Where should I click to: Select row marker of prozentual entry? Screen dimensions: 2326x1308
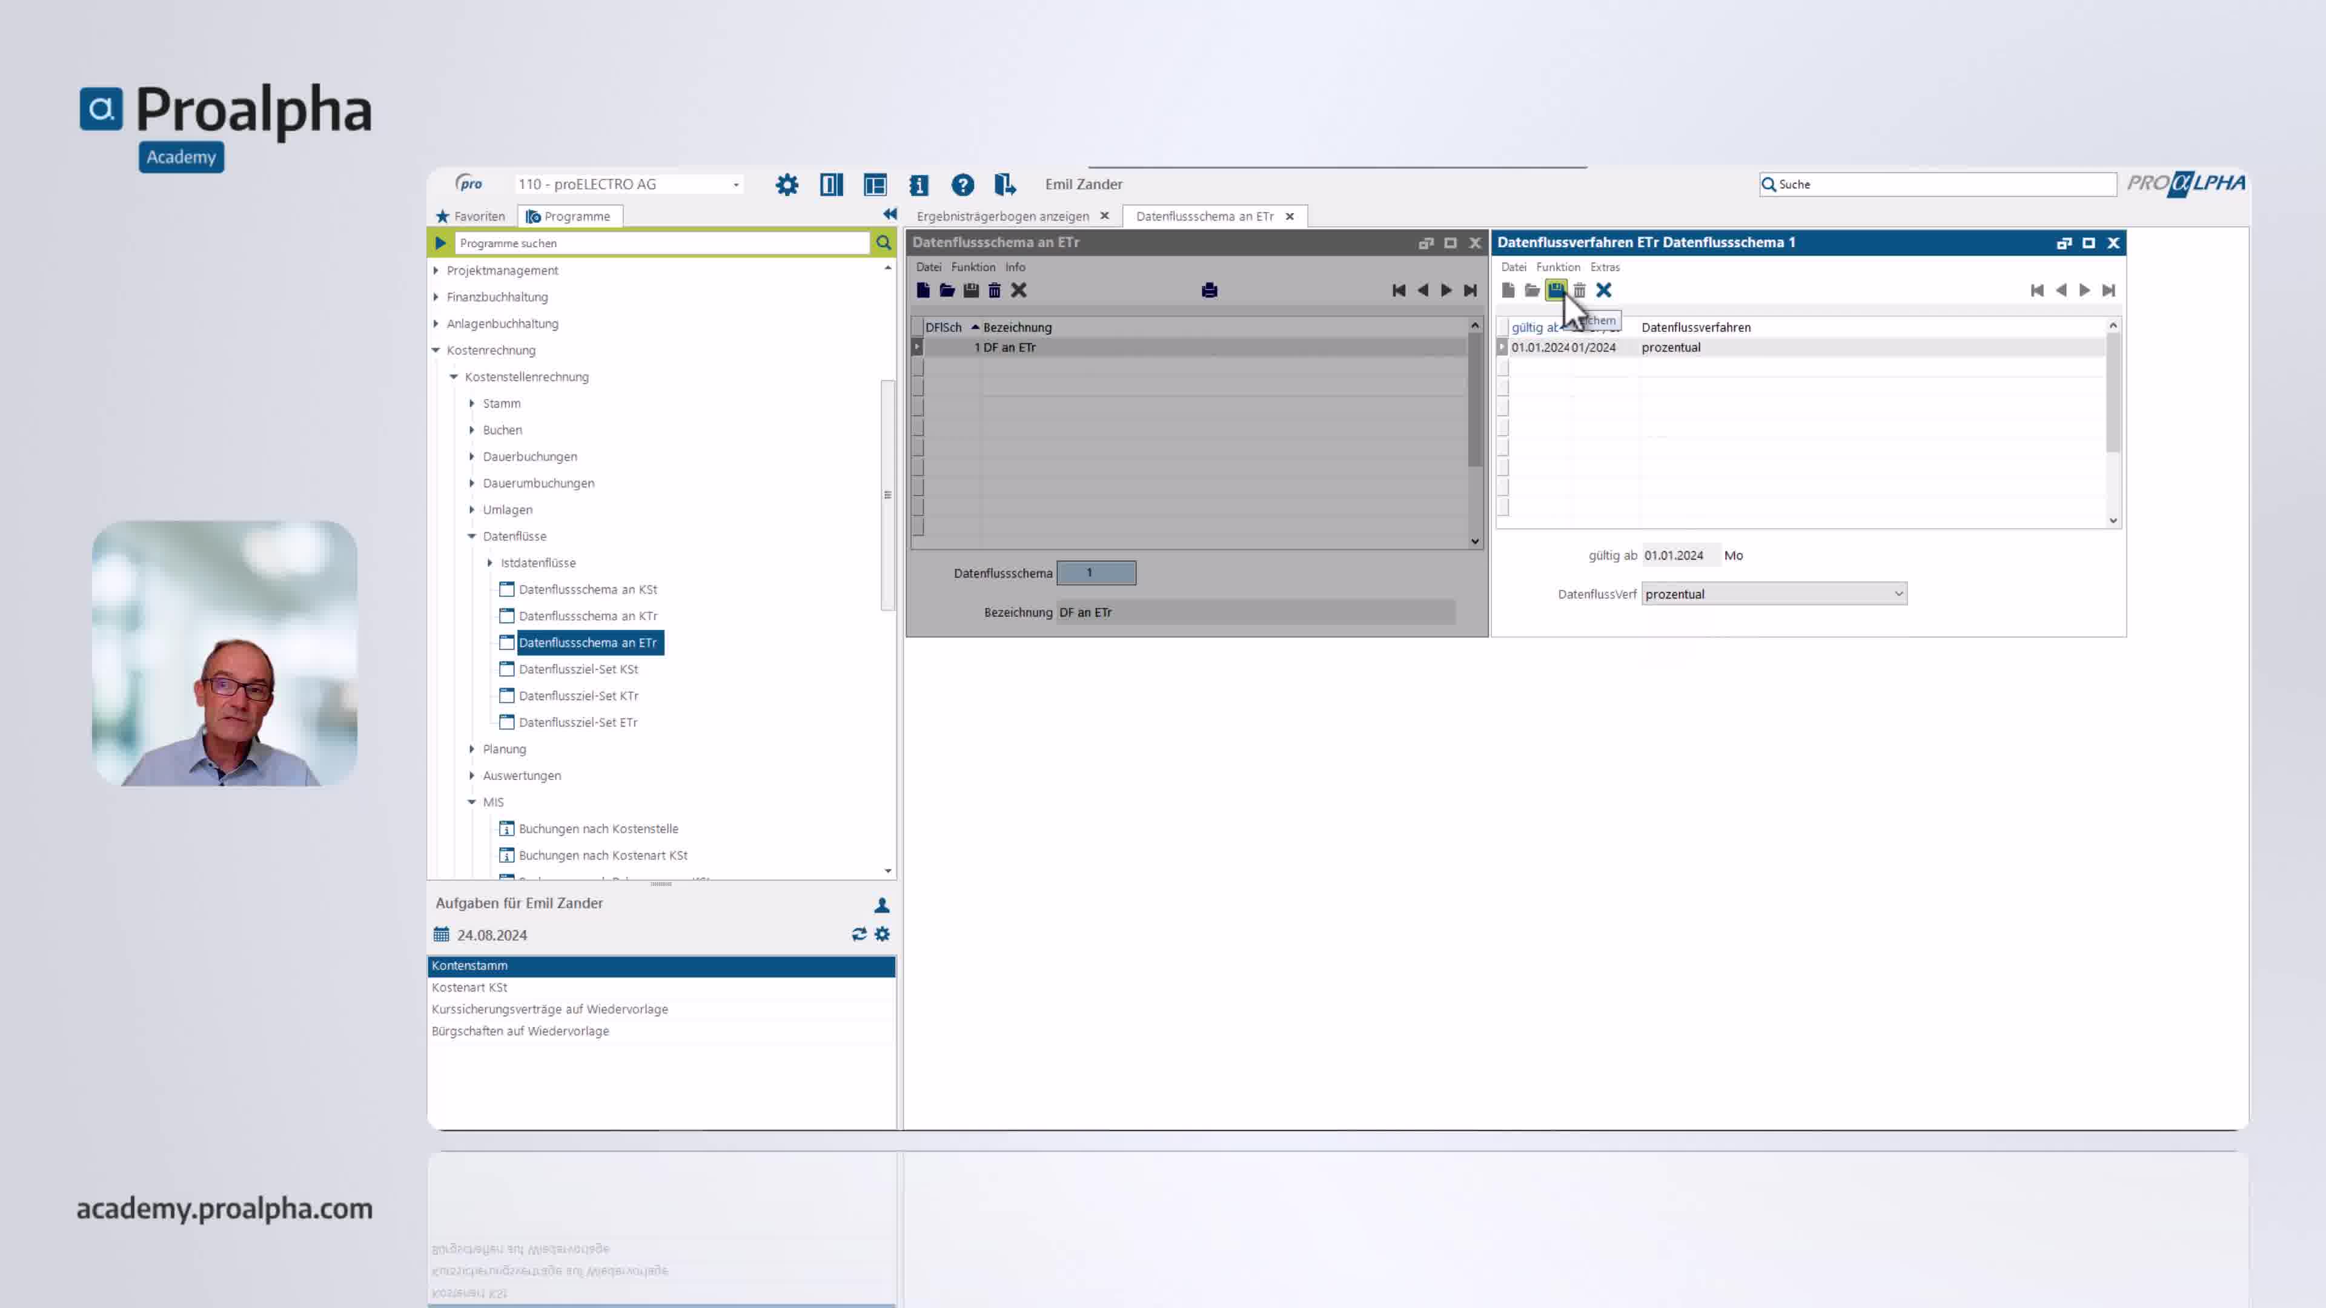pyautogui.click(x=1502, y=348)
